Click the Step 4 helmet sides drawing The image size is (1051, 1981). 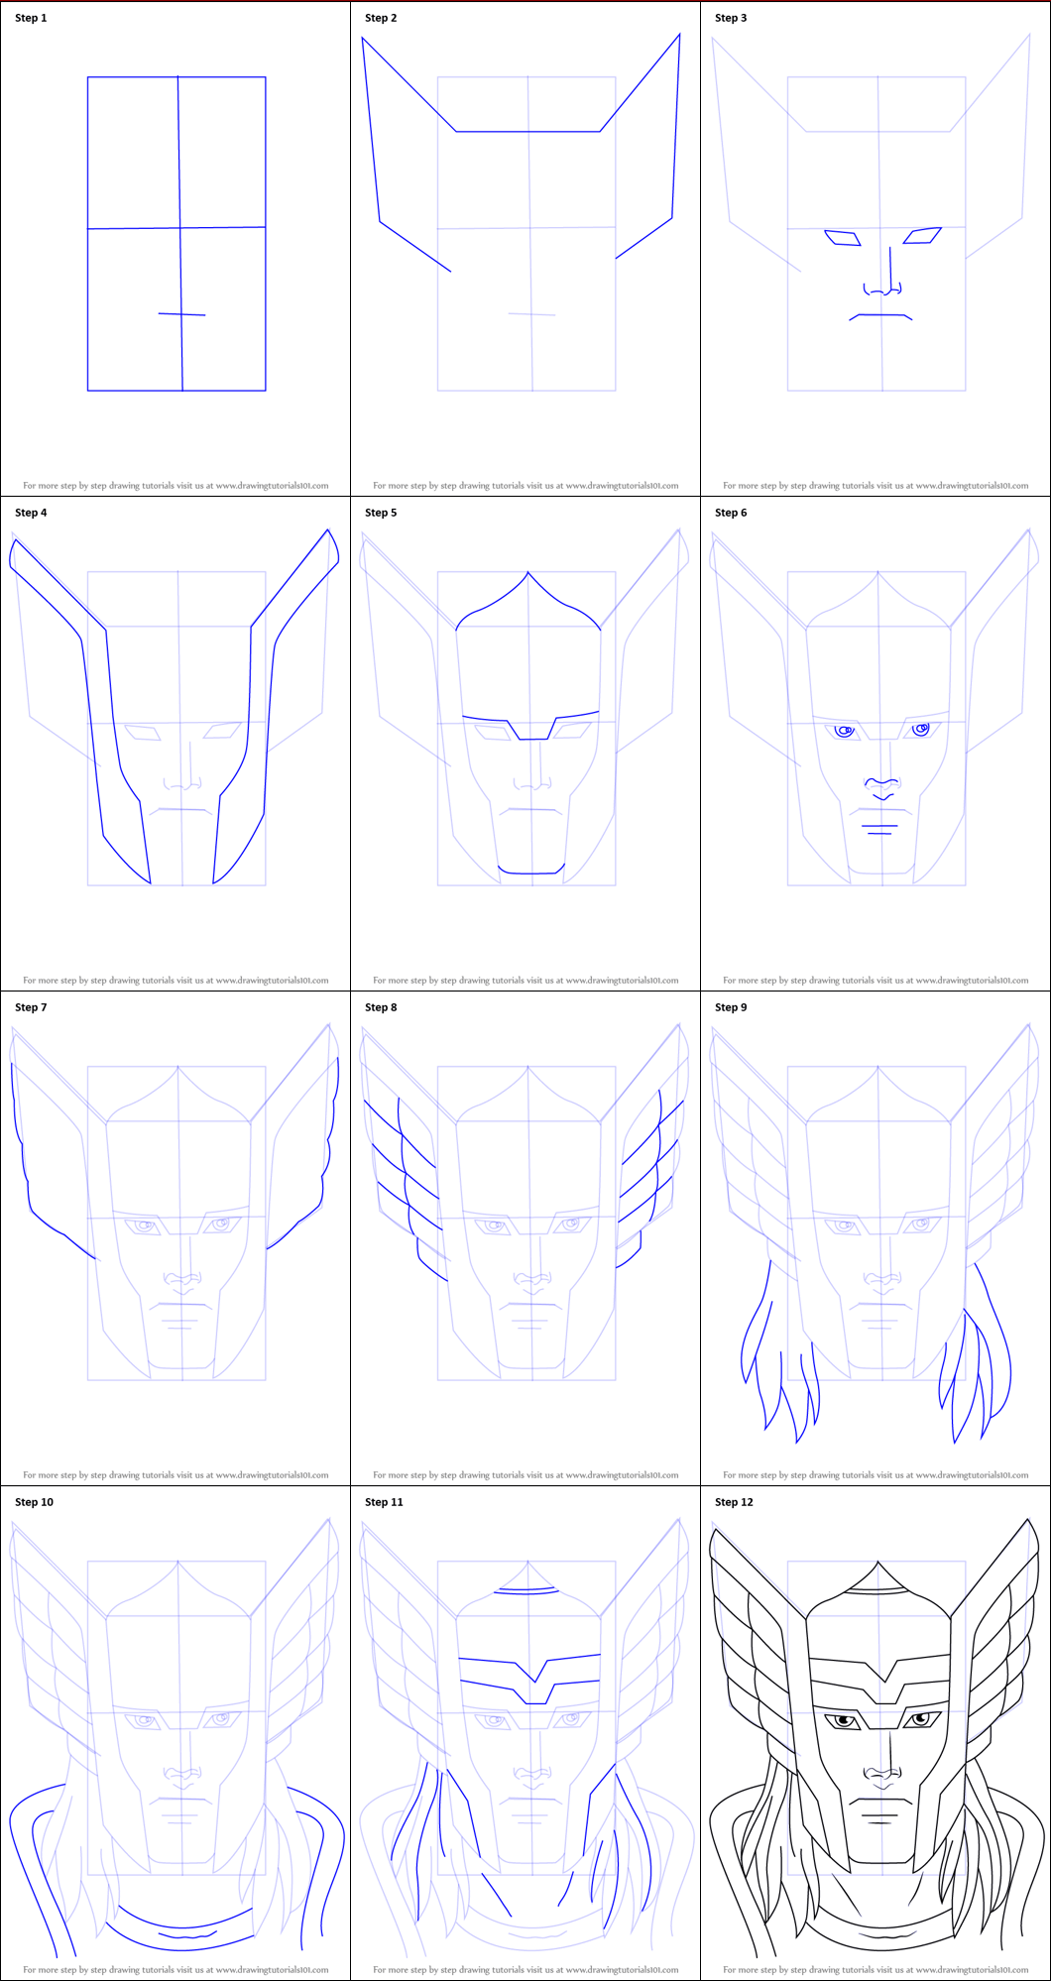point(175,706)
